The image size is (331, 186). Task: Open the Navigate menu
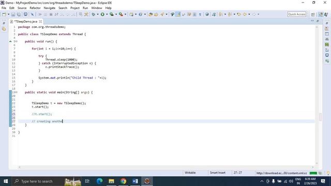(50, 8)
